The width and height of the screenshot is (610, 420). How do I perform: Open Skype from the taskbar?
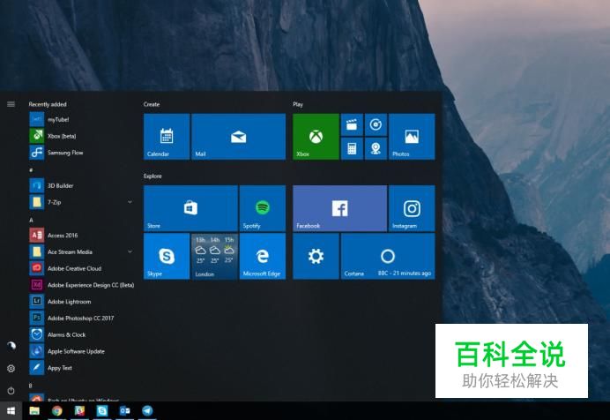pos(102,410)
